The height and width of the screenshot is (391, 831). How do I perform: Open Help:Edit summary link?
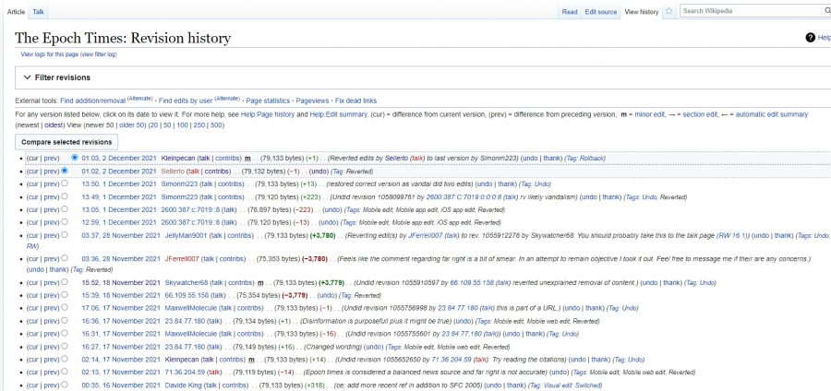click(x=338, y=114)
